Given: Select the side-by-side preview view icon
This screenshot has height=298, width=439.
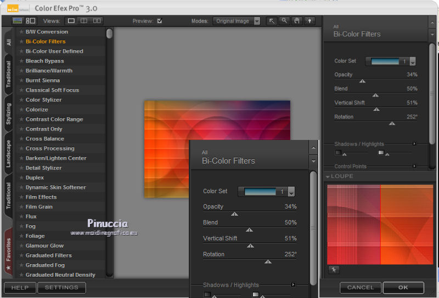Looking at the screenshot, I should tap(97, 21).
